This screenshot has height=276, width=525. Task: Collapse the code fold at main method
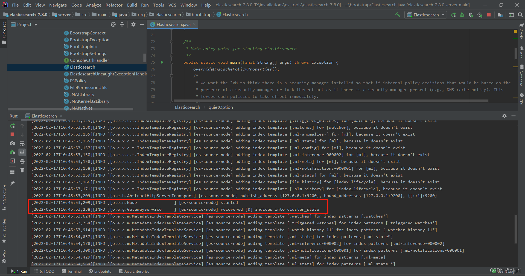tap(172, 62)
